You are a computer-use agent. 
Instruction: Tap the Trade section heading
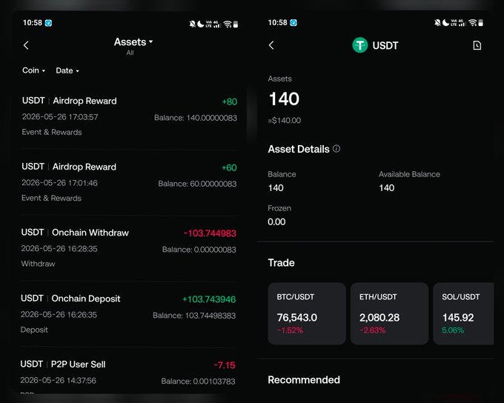281,263
